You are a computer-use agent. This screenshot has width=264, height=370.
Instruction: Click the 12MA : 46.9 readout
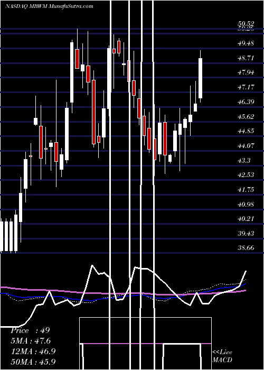click(x=33, y=351)
